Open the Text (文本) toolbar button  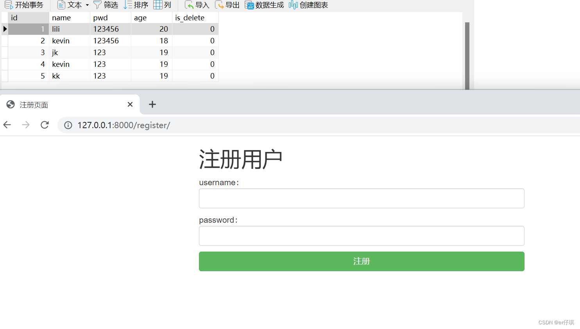pyautogui.click(x=70, y=5)
